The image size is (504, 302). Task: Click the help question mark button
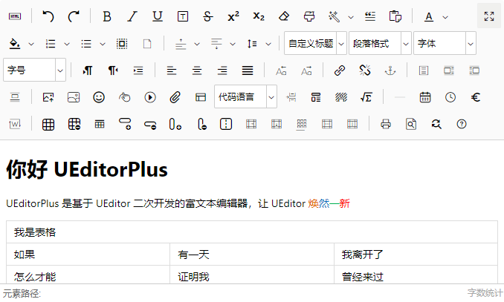tap(462, 124)
